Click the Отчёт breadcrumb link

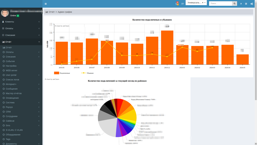[51, 12]
